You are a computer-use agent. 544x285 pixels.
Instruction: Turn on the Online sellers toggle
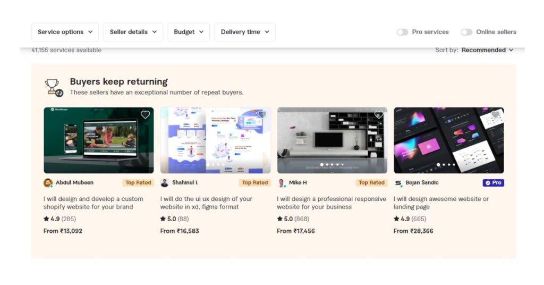click(466, 32)
